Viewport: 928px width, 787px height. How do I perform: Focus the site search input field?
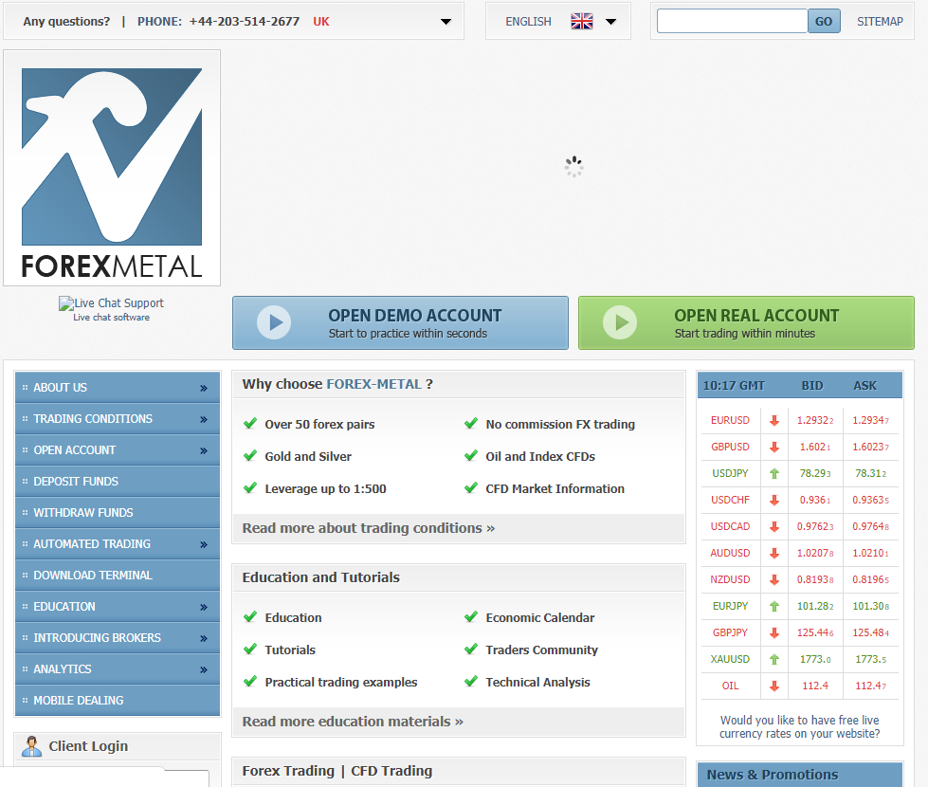733,21
